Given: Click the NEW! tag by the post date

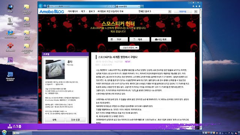Looking at the screenshot, I should point(127,61).
